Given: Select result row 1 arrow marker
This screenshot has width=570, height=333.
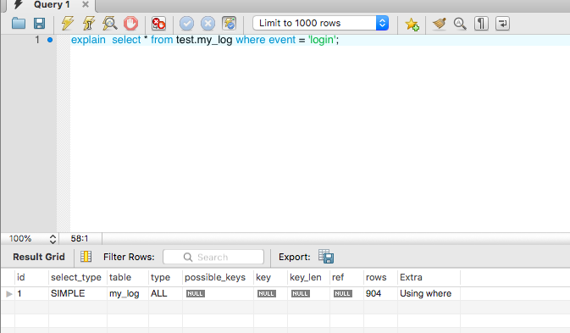Looking at the screenshot, I should (8, 294).
